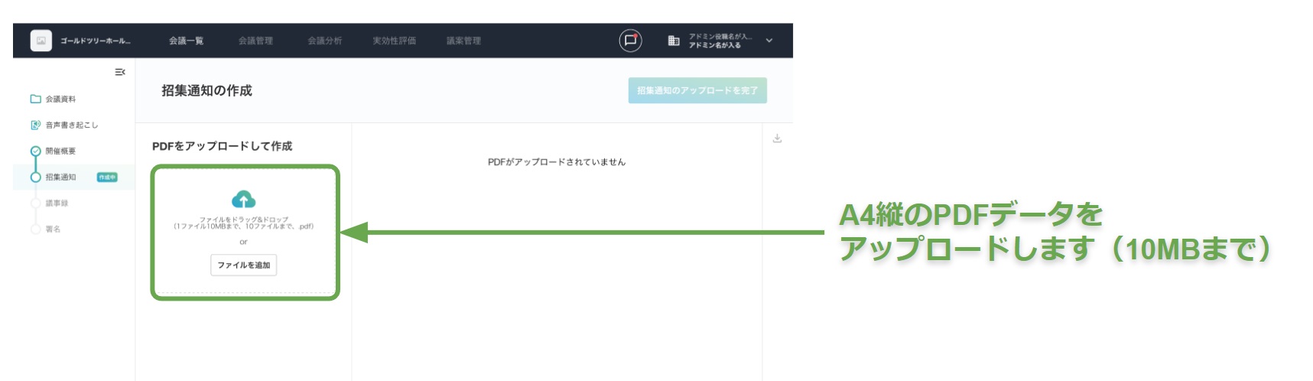Open 会議一覧 in top navigation
1313x381 pixels.
coord(186,41)
